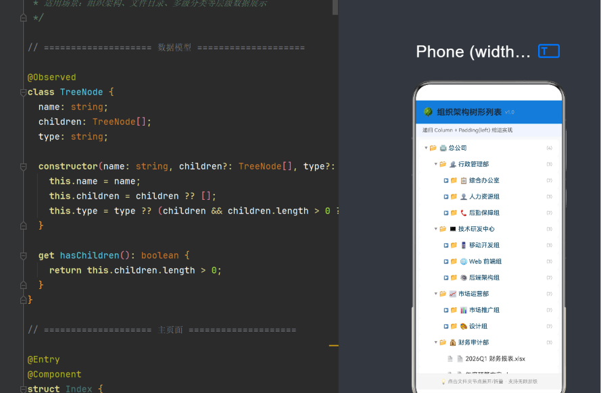This screenshot has height=393, width=601.
Task: Click the hasChildren getter name in the code
Action: (x=90, y=255)
